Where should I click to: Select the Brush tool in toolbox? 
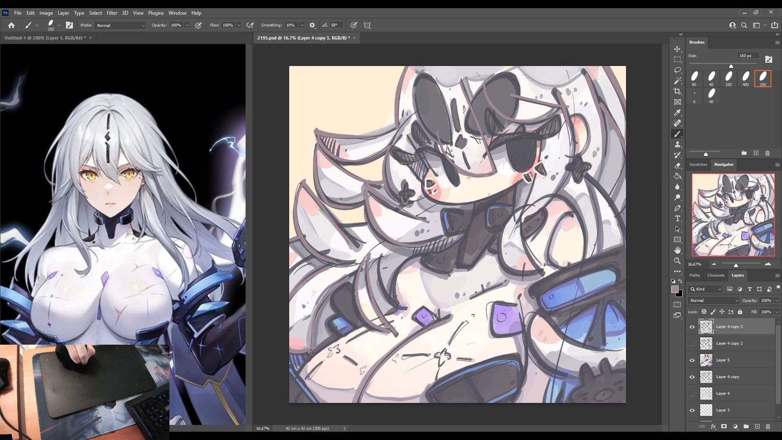click(677, 134)
